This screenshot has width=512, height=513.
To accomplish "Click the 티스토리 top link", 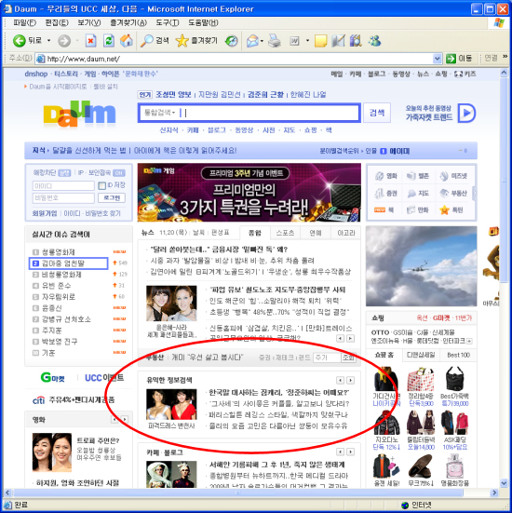I will (x=66, y=74).
